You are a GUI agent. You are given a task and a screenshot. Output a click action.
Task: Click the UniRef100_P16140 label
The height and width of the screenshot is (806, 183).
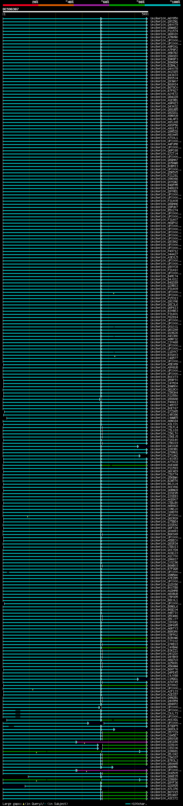coord(164,440)
